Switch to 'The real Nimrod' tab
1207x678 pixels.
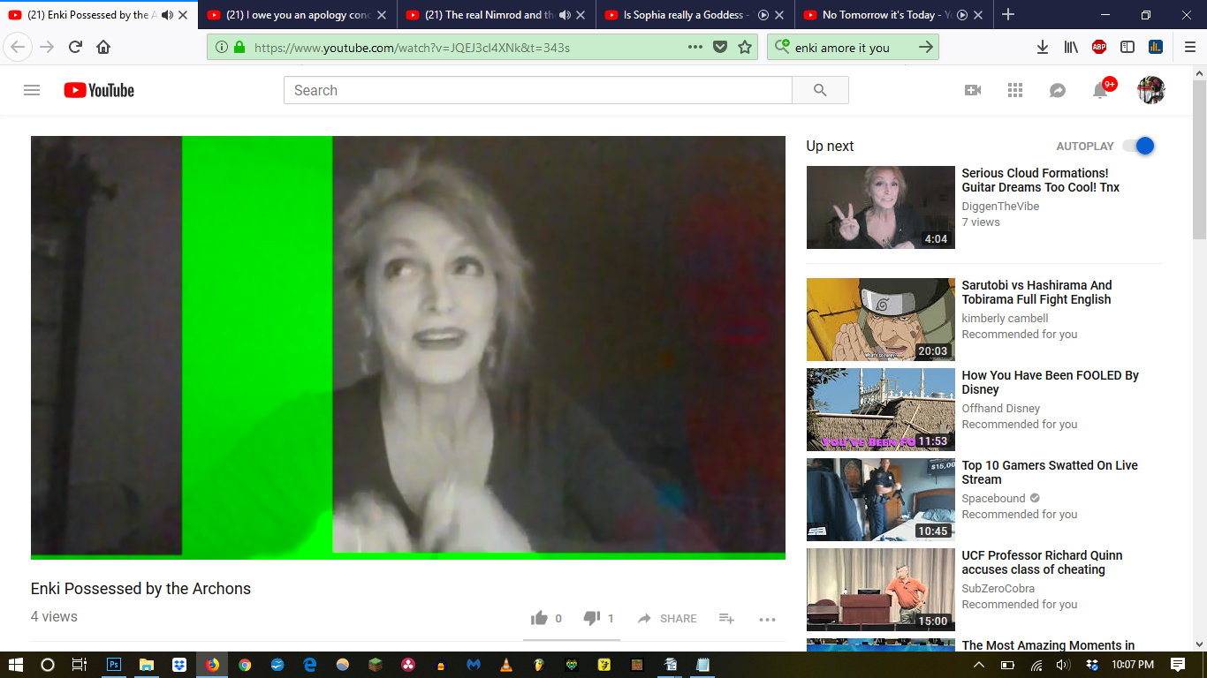point(497,15)
